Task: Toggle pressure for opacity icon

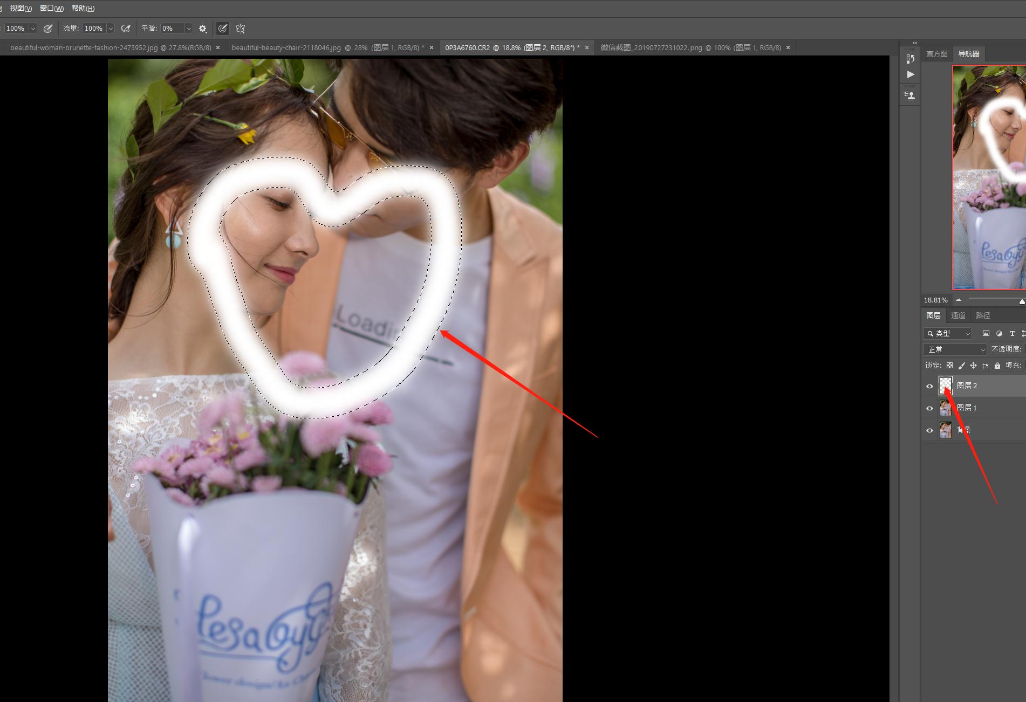Action: coord(48,29)
